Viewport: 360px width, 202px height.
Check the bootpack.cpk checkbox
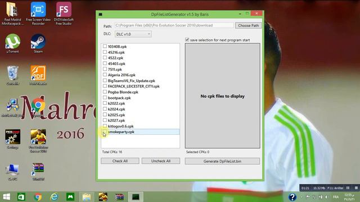coord(105,98)
